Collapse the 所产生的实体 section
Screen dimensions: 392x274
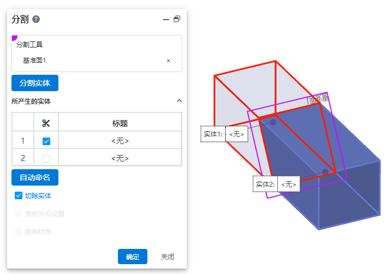[179, 101]
